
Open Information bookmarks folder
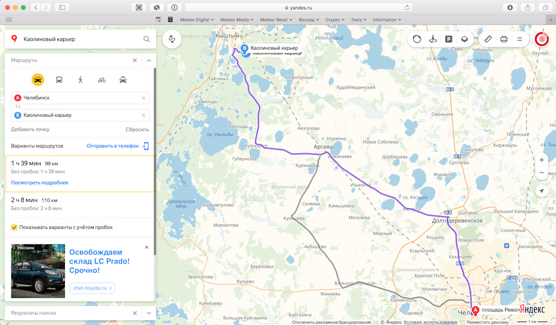[387, 20]
